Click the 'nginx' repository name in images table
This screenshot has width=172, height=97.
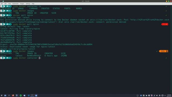(x=3, y=56)
